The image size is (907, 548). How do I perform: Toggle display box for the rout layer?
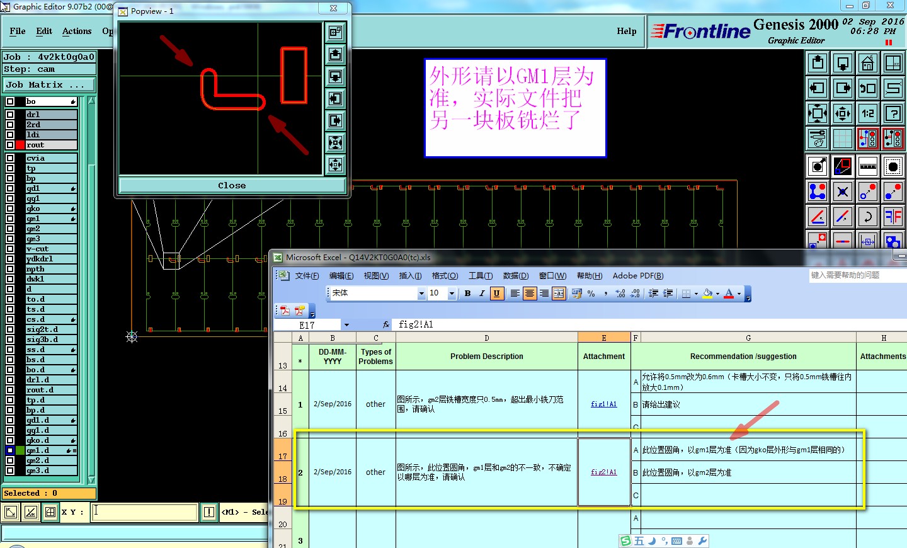point(10,145)
